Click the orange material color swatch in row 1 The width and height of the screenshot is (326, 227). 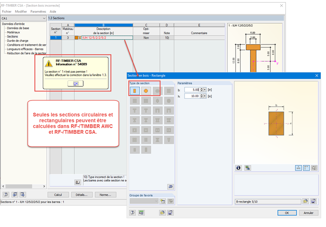(x=76, y=38)
